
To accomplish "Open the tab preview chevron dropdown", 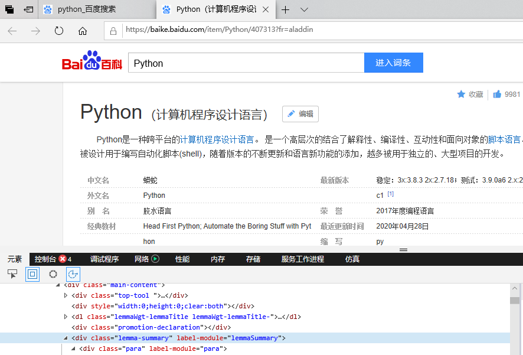I will click(304, 9).
